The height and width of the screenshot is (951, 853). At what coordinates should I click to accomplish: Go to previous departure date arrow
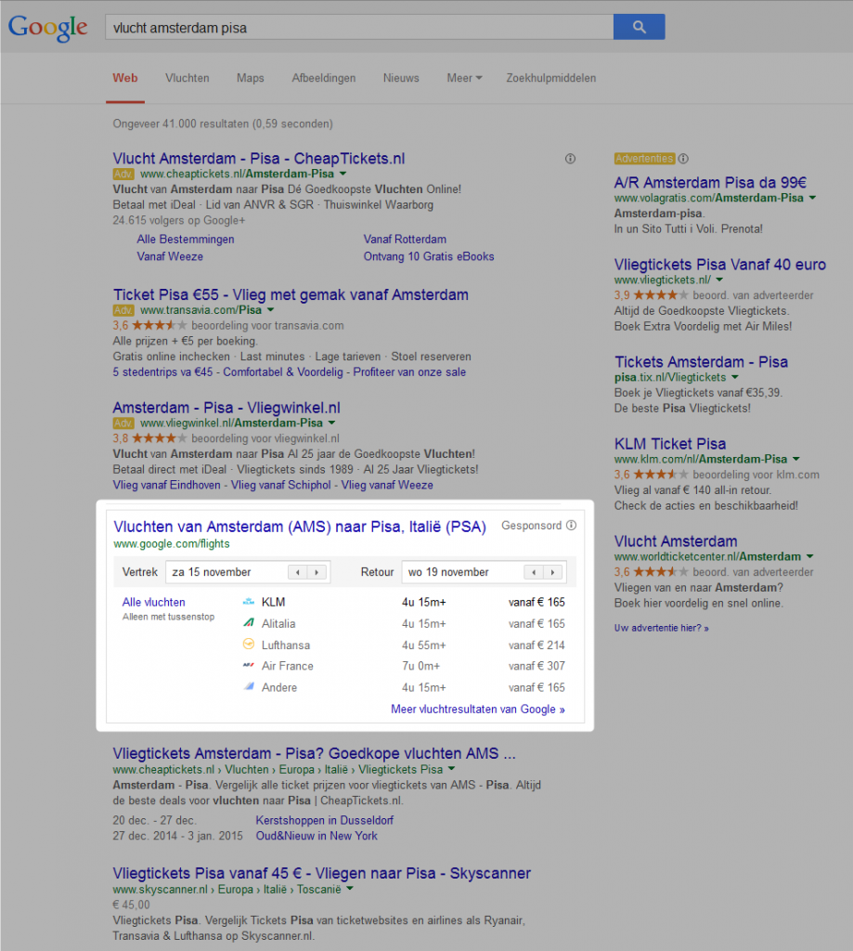pos(297,572)
